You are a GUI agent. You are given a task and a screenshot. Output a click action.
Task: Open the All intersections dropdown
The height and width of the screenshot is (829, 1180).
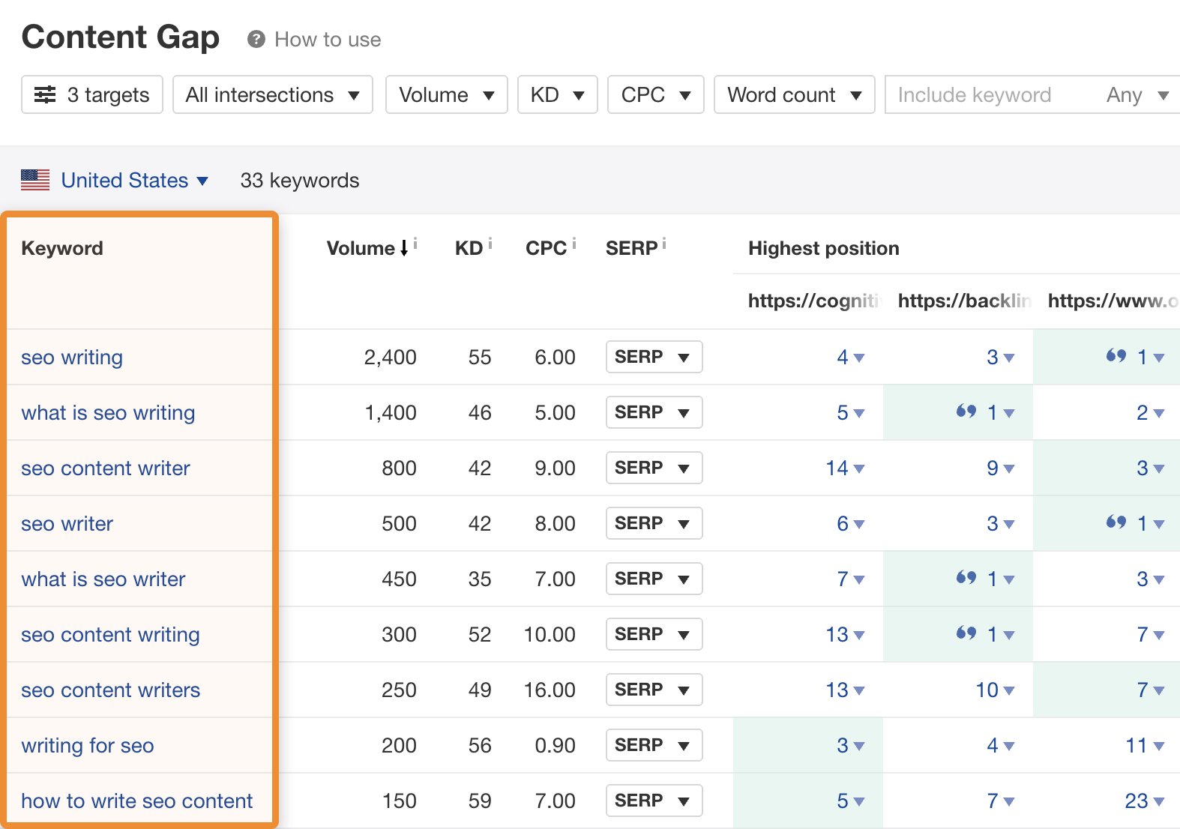click(272, 94)
